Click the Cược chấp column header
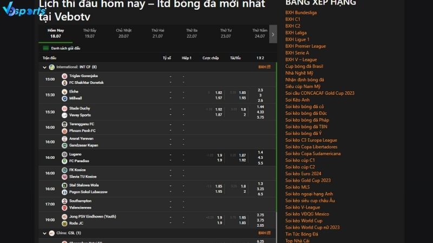The height and width of the screenshot is (243, 433). tap(211, 58)
